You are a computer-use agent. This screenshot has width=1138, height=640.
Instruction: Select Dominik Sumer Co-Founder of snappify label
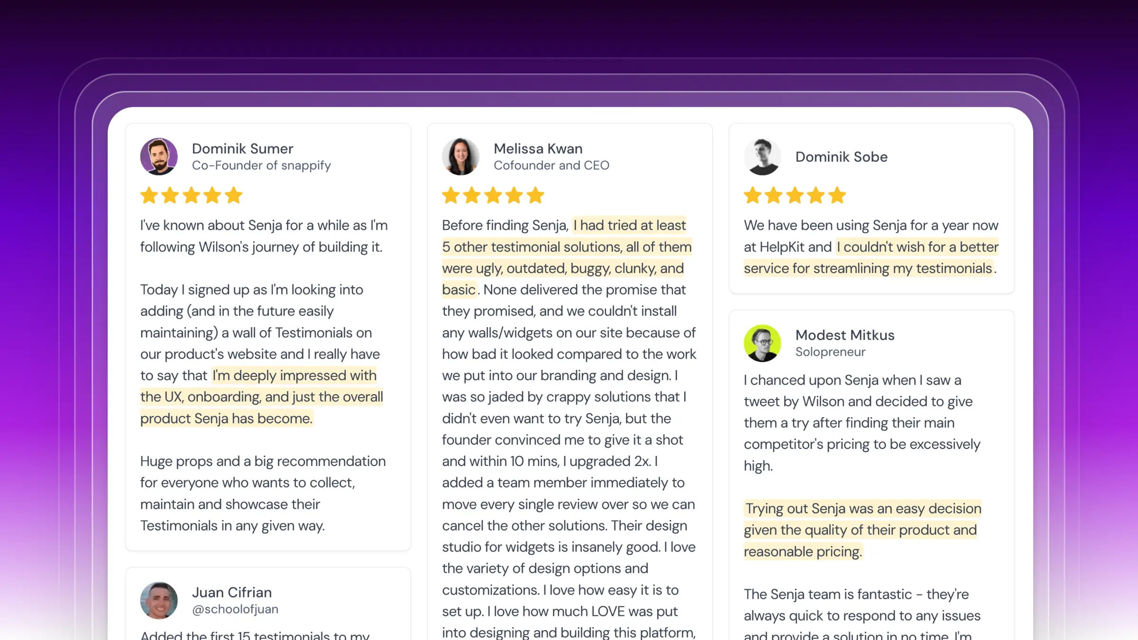coord(262,155)
